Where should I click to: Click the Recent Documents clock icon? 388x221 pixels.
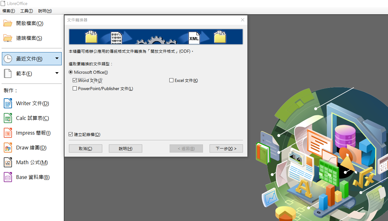(x=8, y=59)
